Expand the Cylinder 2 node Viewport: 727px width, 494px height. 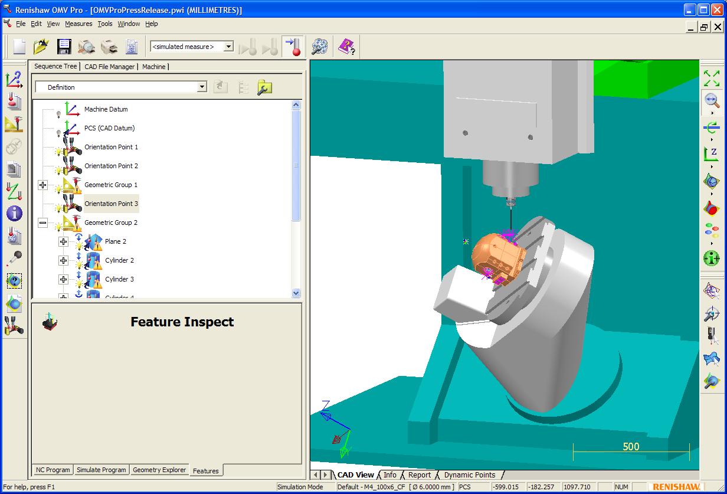[63, 260]
